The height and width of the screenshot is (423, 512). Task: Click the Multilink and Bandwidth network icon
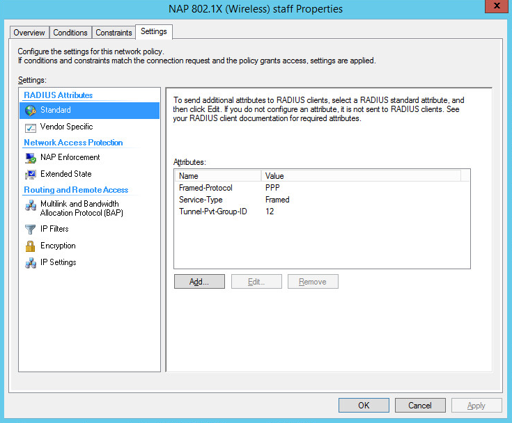31,205
